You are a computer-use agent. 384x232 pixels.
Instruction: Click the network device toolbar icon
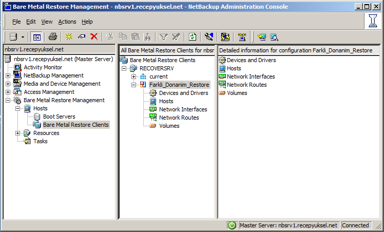242,37
